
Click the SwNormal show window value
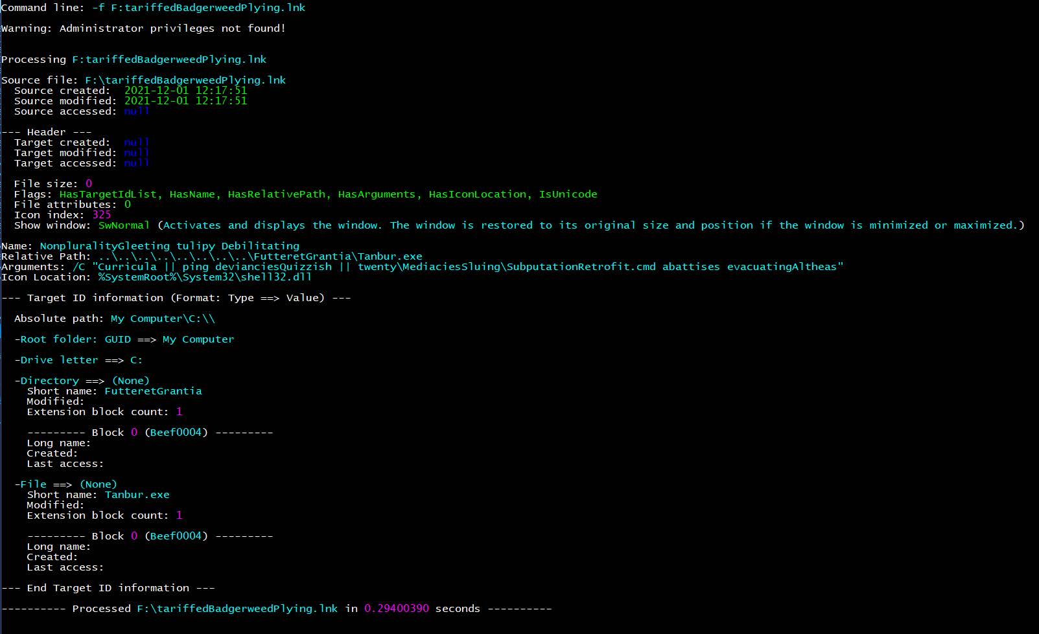(x=124, y=225)
